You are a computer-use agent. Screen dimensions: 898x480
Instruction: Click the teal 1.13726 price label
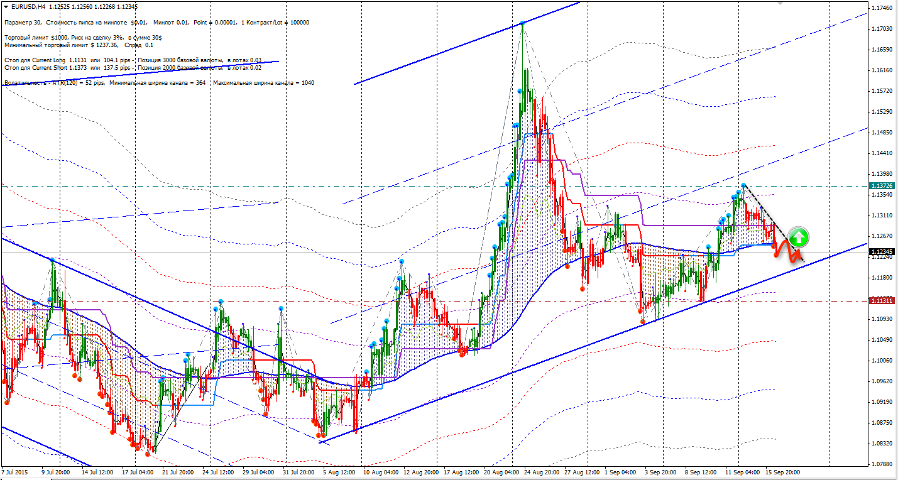[x=880, y=186]
